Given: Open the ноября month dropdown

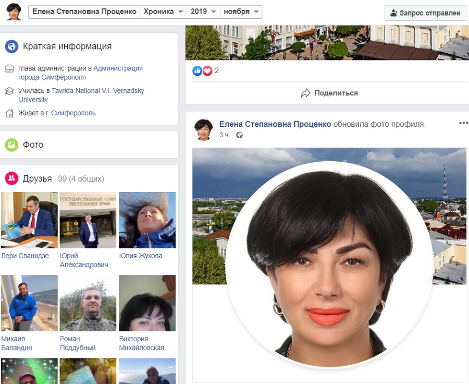Looking at the screenshot, I should click(241, 11).
